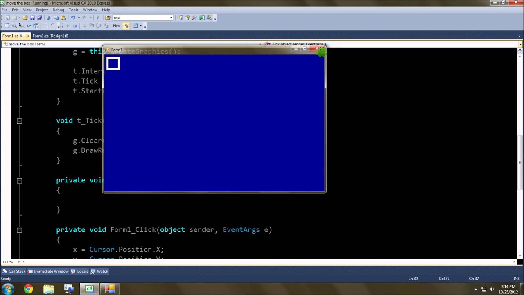This screenshot has height=295, width=524.
Task: Close the Form1.cs tab
Action: pyautogui.click(x=27, y=36)
